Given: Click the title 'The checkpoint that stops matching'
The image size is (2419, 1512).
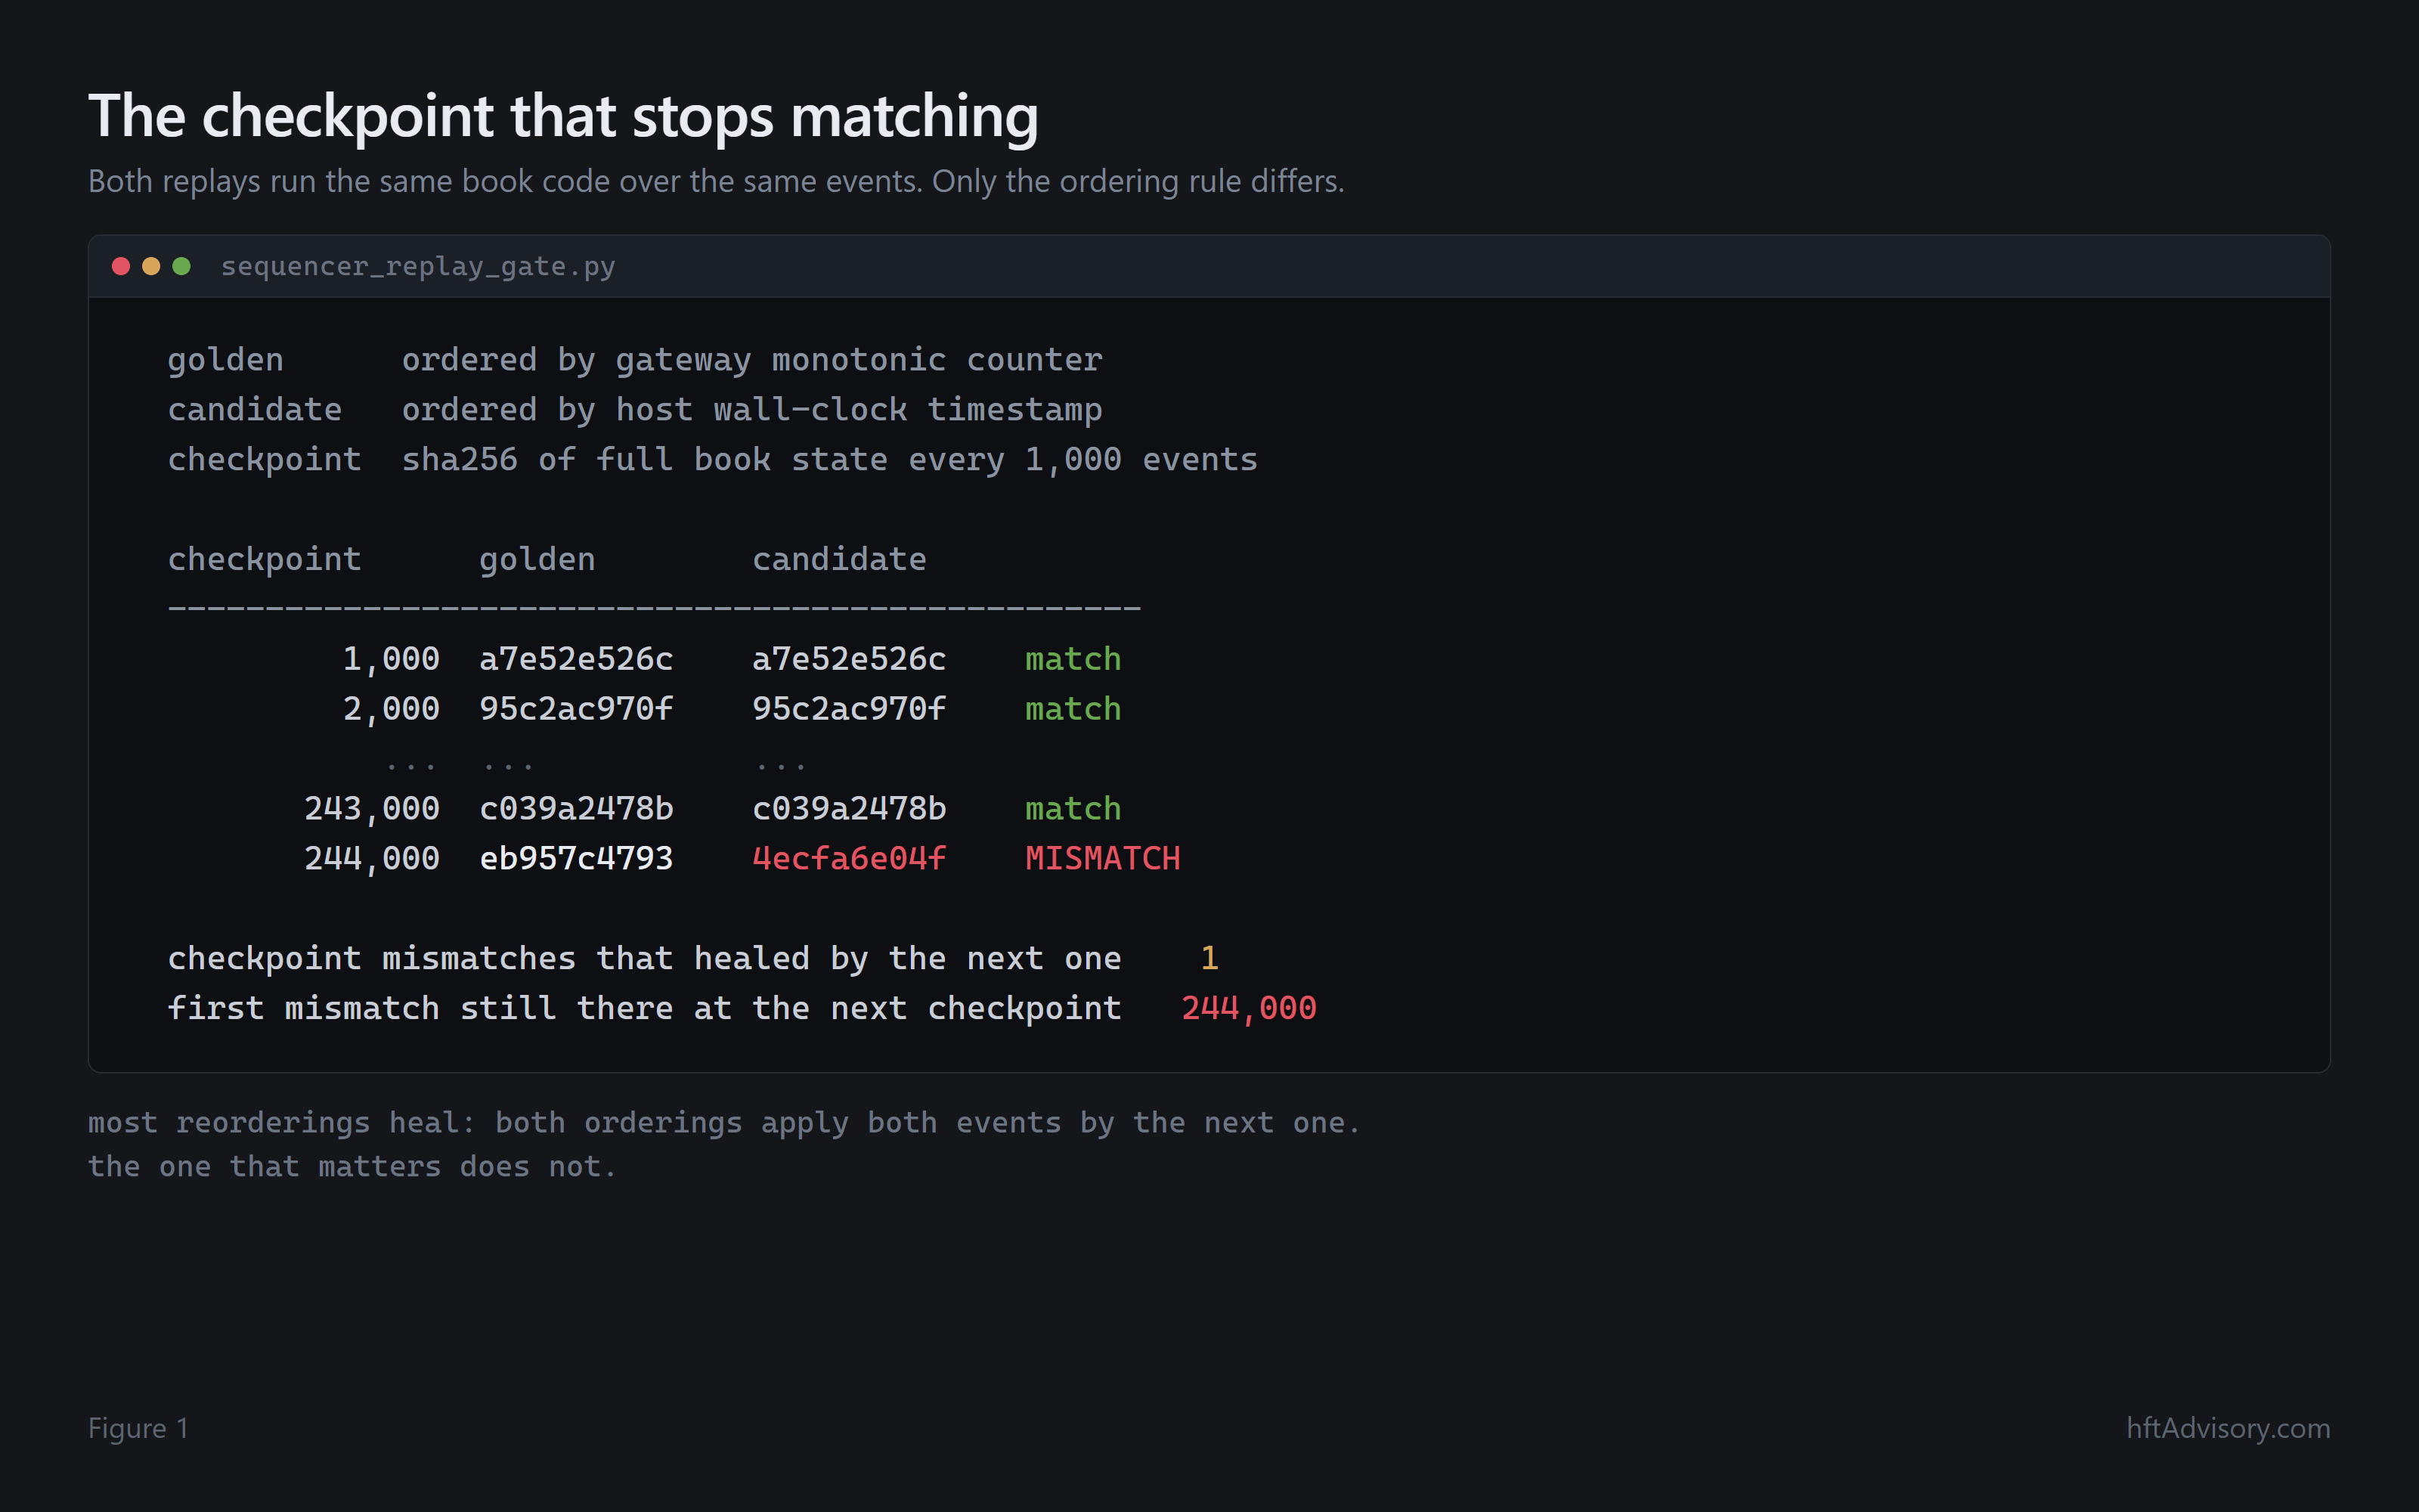Looking at the screenshot, I should click(562, 116).
